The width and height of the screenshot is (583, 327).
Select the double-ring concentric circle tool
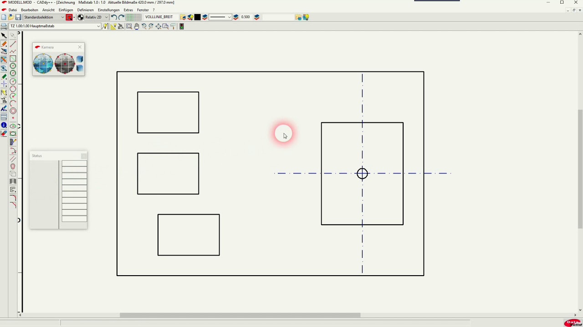click(x=13, y=111)
